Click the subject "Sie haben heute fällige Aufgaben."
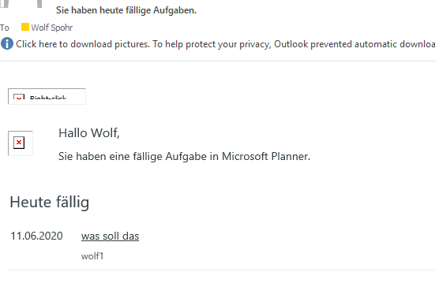 (x=126, y=10)
